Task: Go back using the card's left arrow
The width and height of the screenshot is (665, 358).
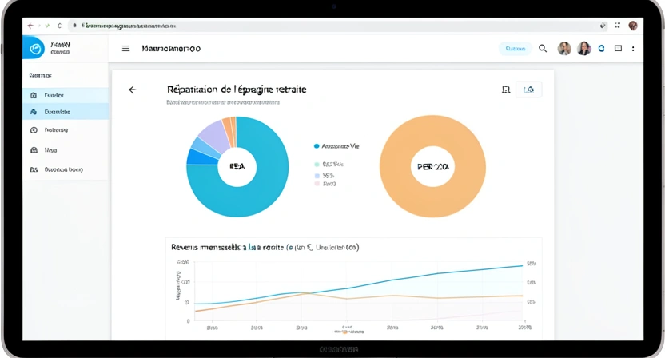Action: click(133, 89)
